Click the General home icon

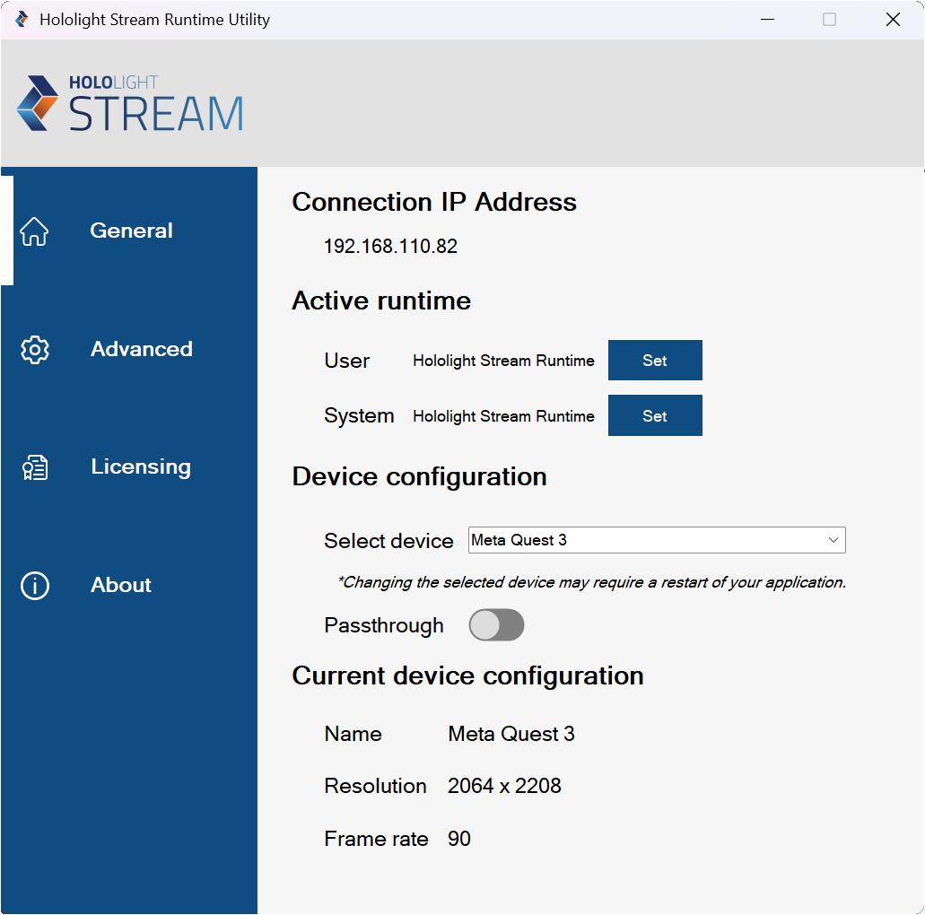(x=34, y=231)
